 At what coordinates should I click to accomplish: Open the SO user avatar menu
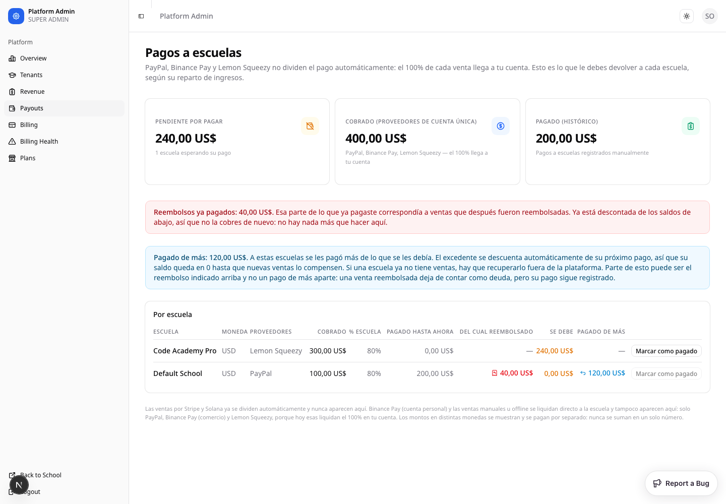[x=710, y=16]
